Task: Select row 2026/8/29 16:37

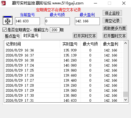Action: click(x=63, y=55)
